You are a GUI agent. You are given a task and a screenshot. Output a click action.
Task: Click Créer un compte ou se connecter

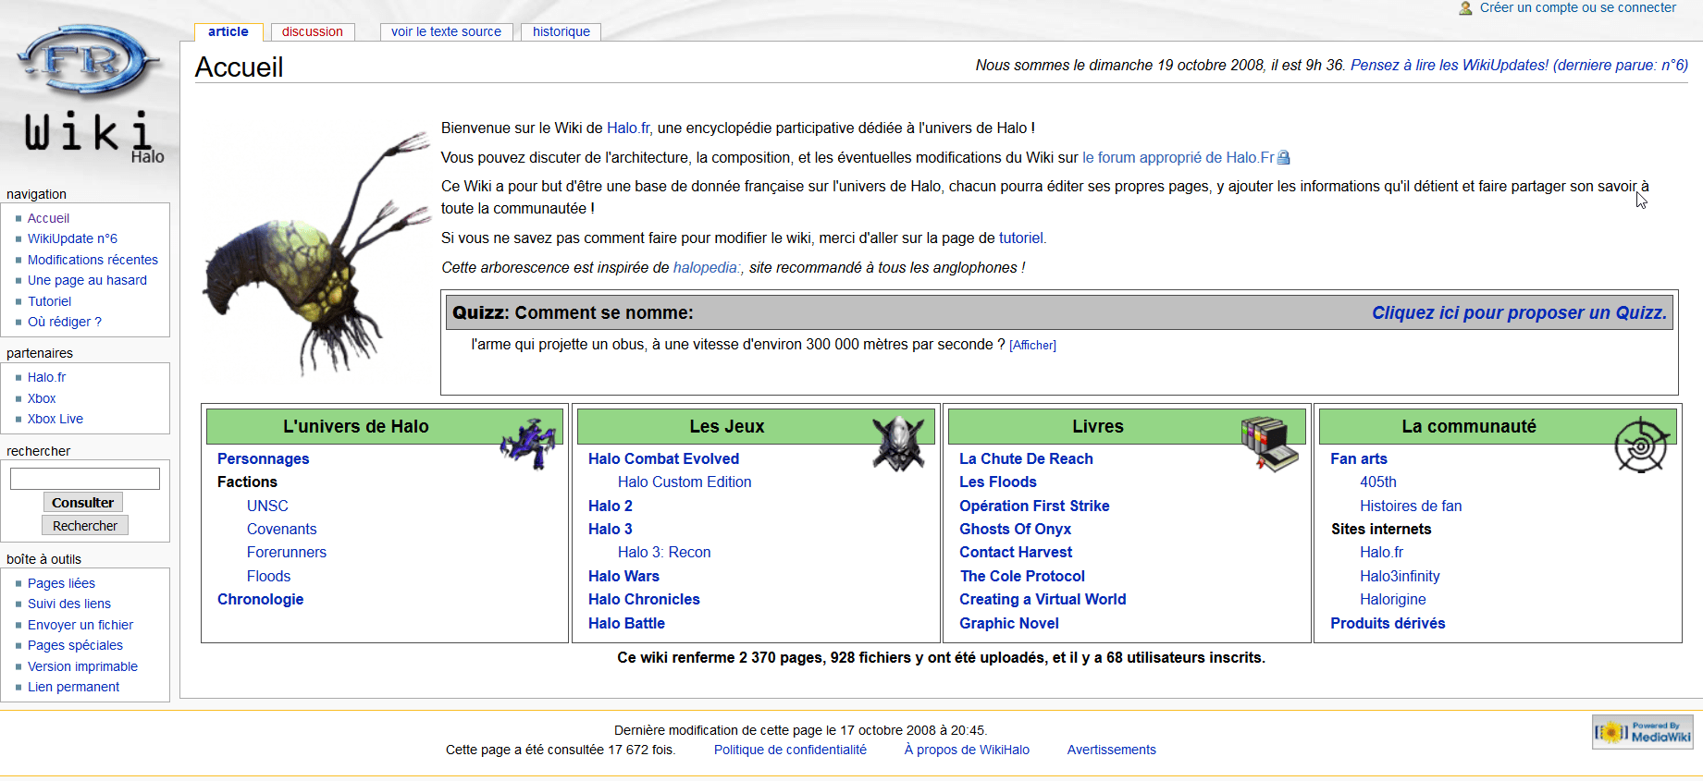[1577, 8]
